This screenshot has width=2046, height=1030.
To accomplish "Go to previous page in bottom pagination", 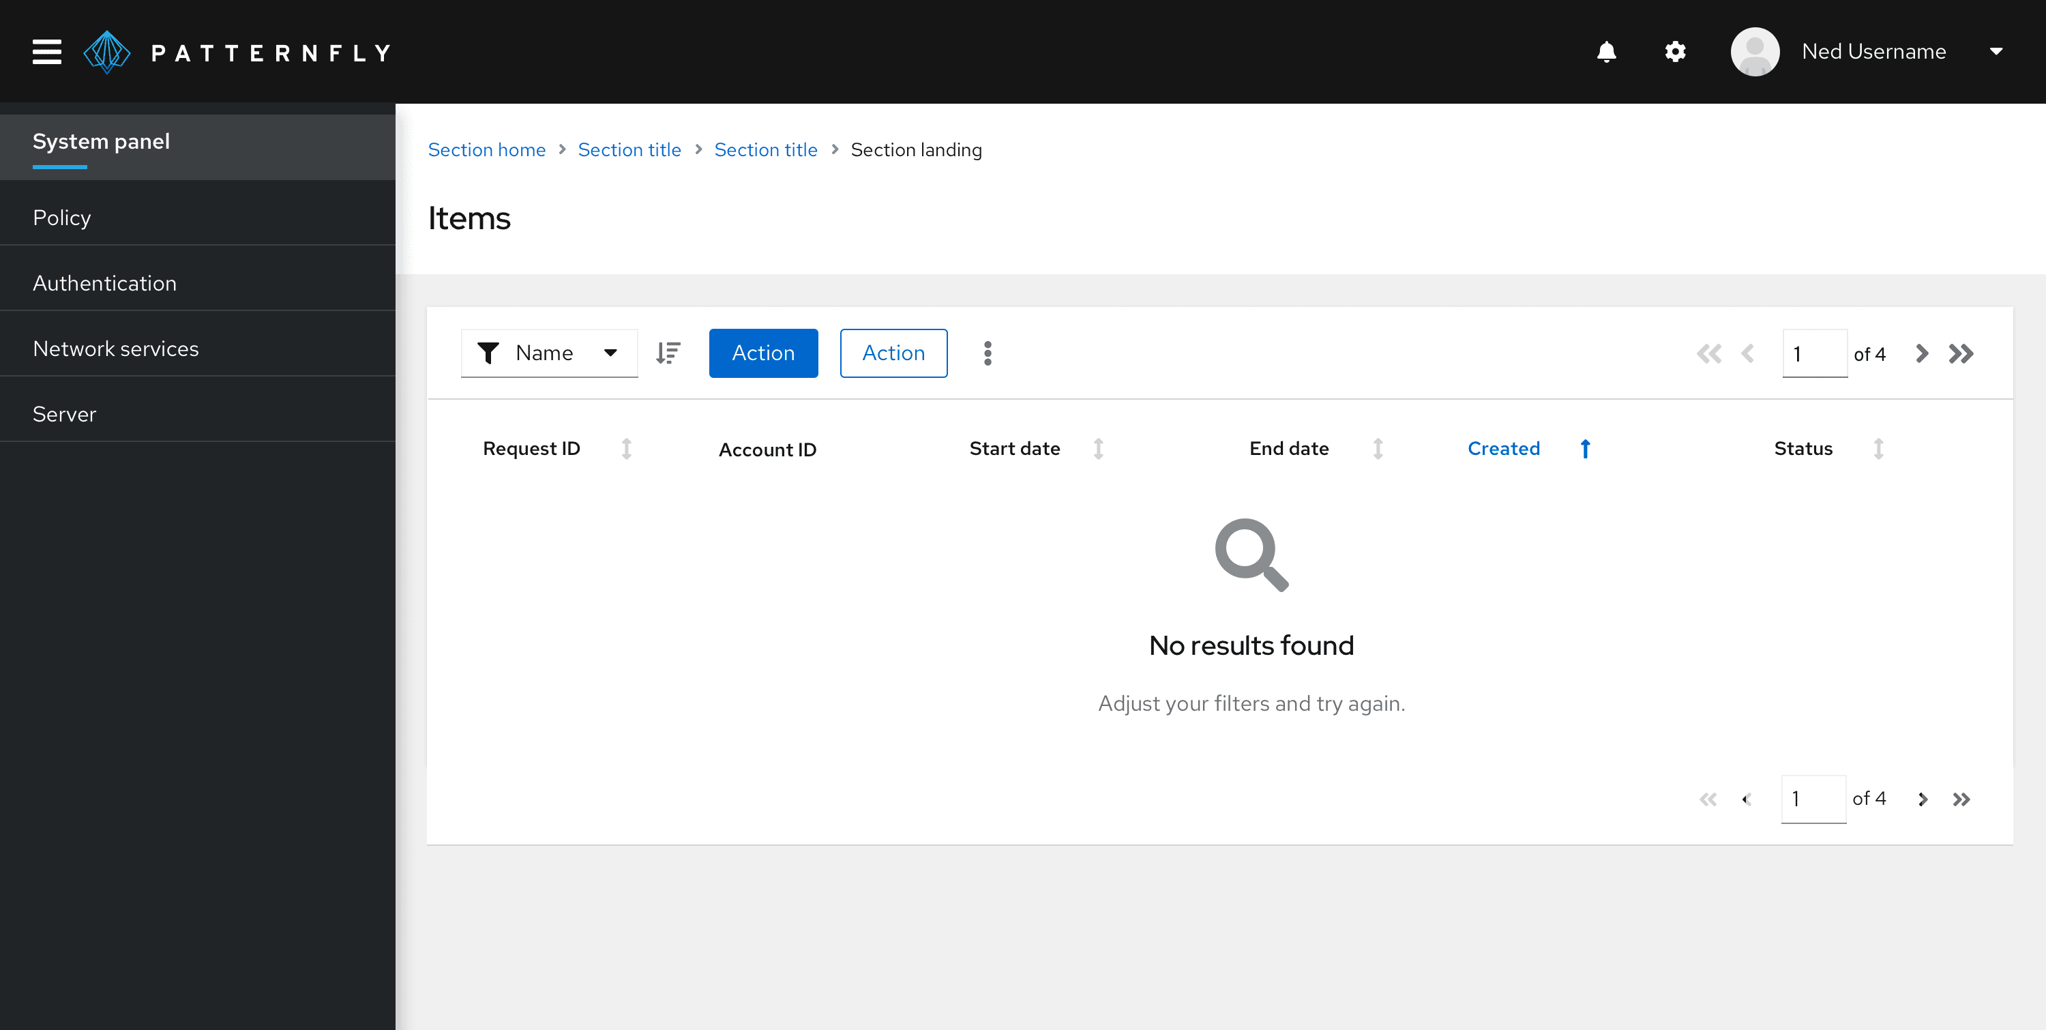I will [x=1747, y=799].
